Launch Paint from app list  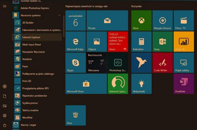click(37, 66)
